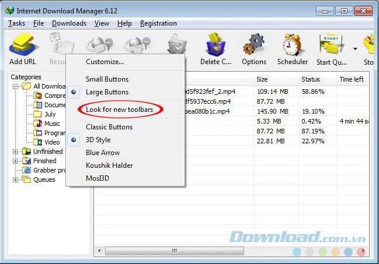Click the horizontal scrollbar thumb
Image resolution: width=379 pixels, height=264 pixels.
point(175,251)
